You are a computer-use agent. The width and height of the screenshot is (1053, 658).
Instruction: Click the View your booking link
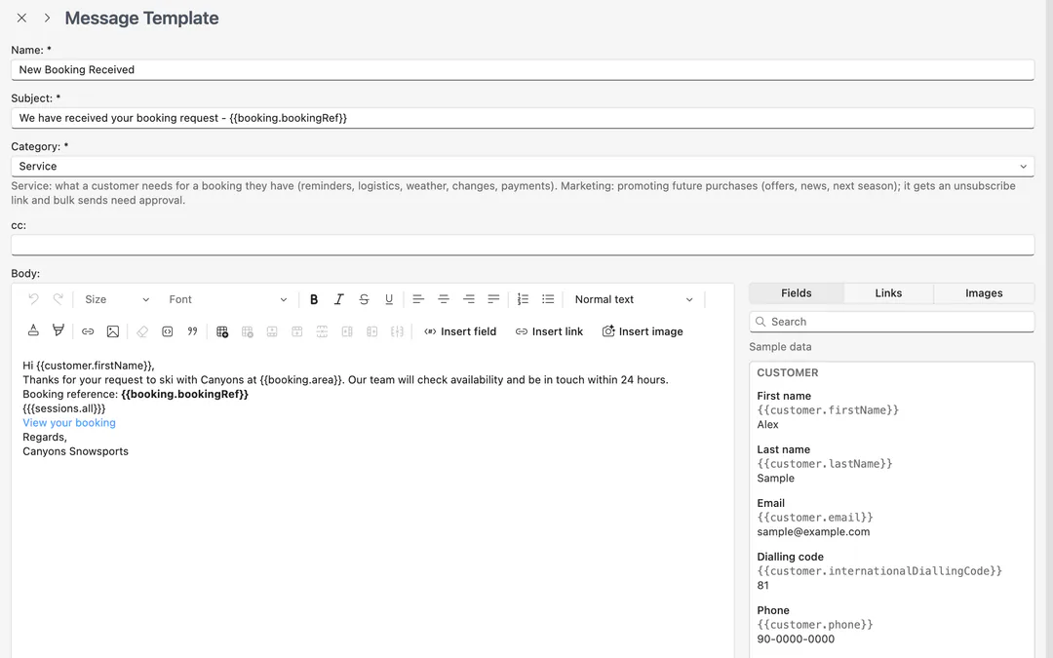click(69, 423)
